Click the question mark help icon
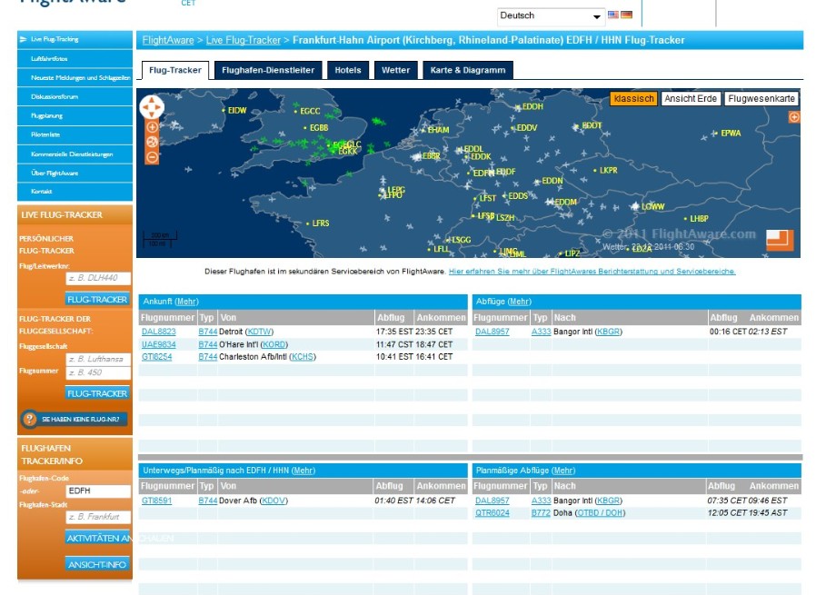The height and width of the screenshot is (595, 836). [29, 419]
